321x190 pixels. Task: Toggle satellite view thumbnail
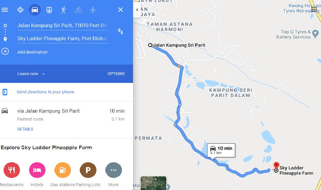[x=153, y=183]
